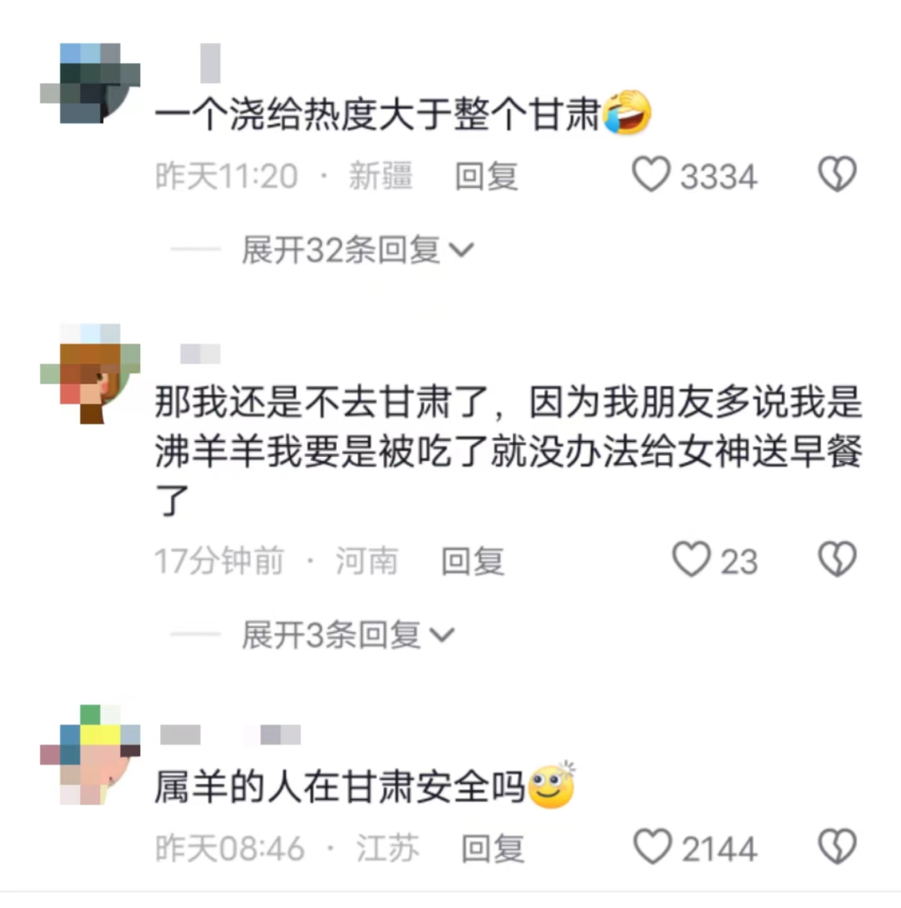Like the Henan comment with 23 likes

(691, 559)
